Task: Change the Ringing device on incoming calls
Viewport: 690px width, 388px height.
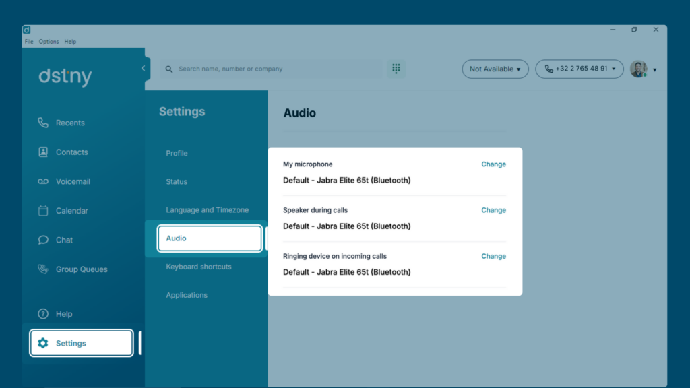Action: tap(493, 256)
